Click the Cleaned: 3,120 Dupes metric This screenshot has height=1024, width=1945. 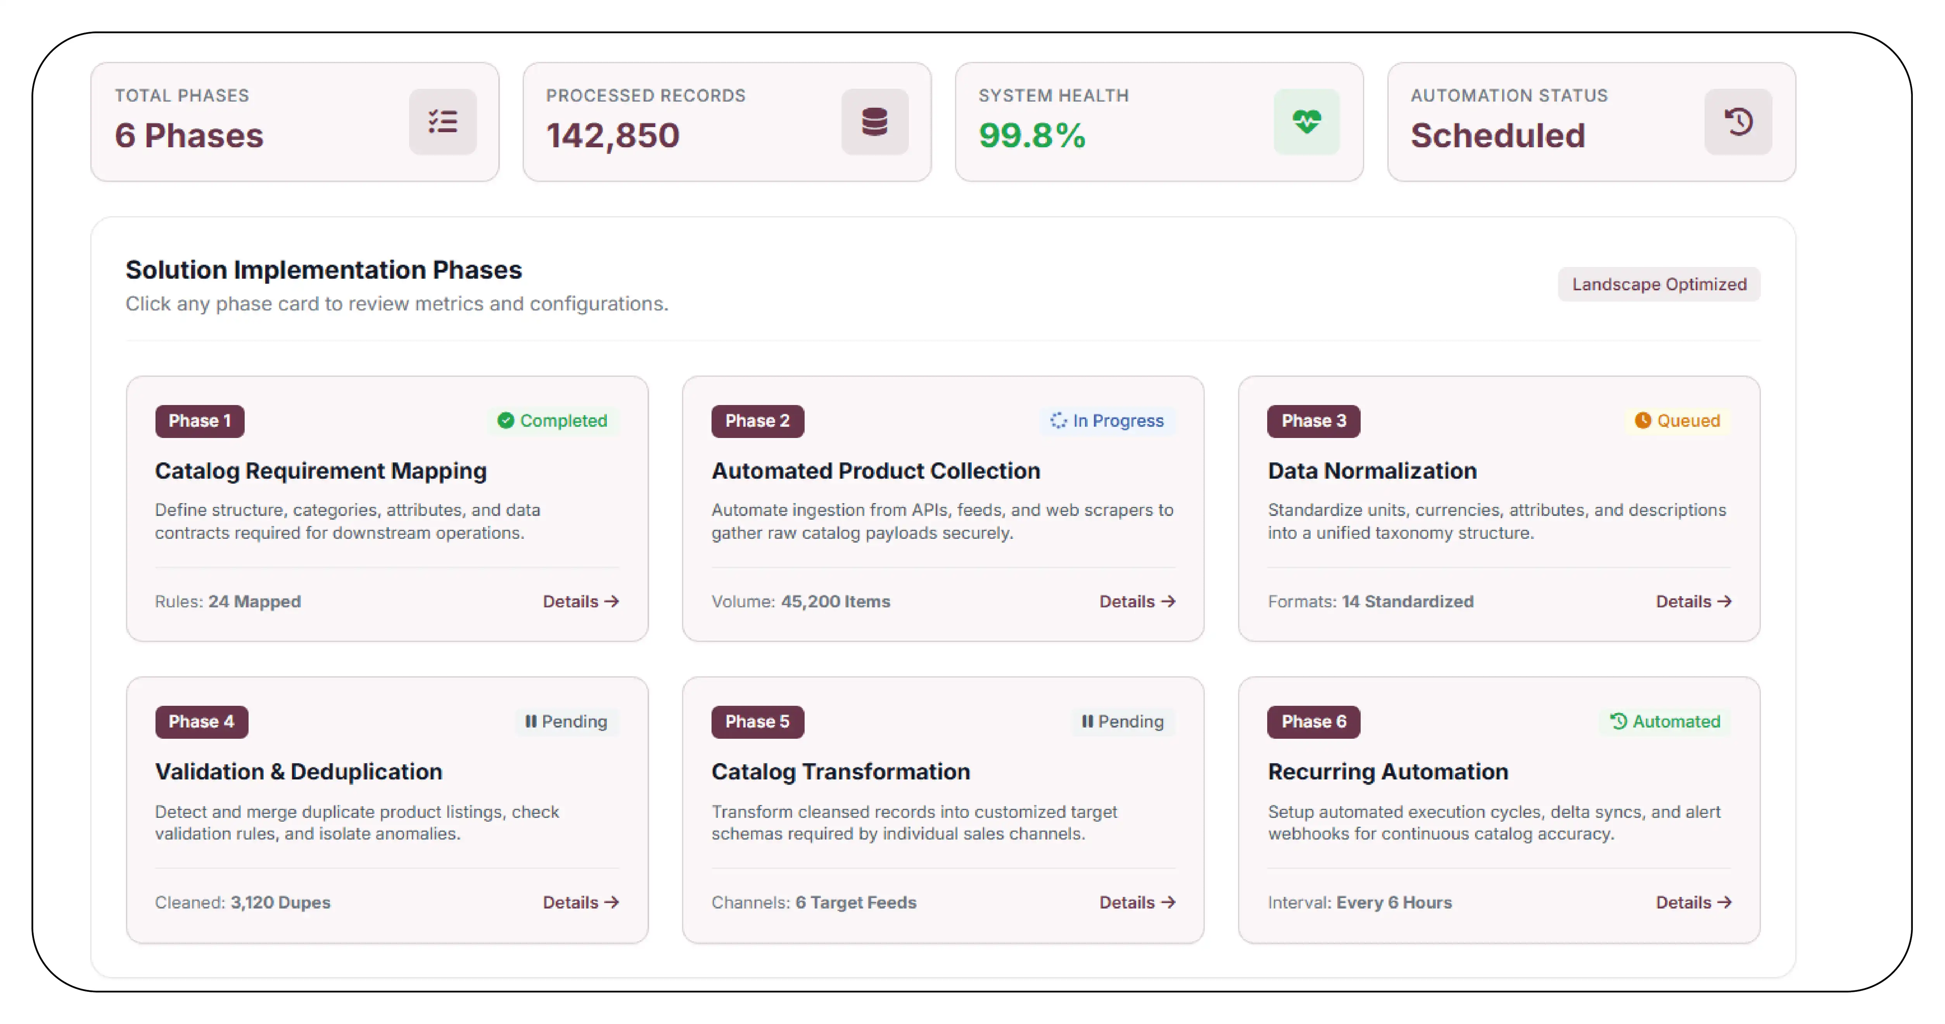[x=242, y=903]
